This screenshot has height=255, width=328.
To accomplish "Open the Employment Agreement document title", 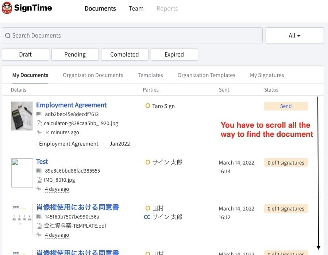I will [x=72, y=105].
